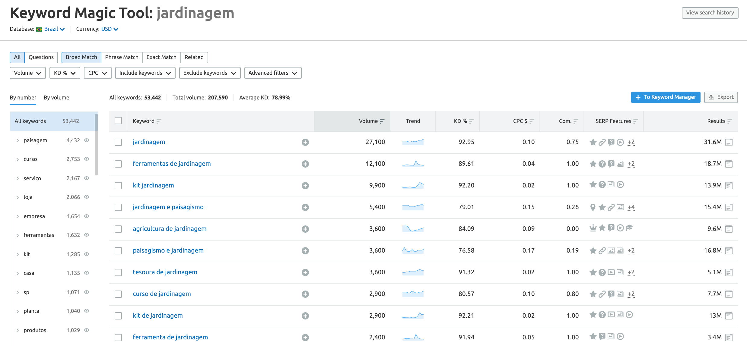This screenshot has height=346, width=747.
Task: Select the Broad Match tab
Action: (81, 57)
